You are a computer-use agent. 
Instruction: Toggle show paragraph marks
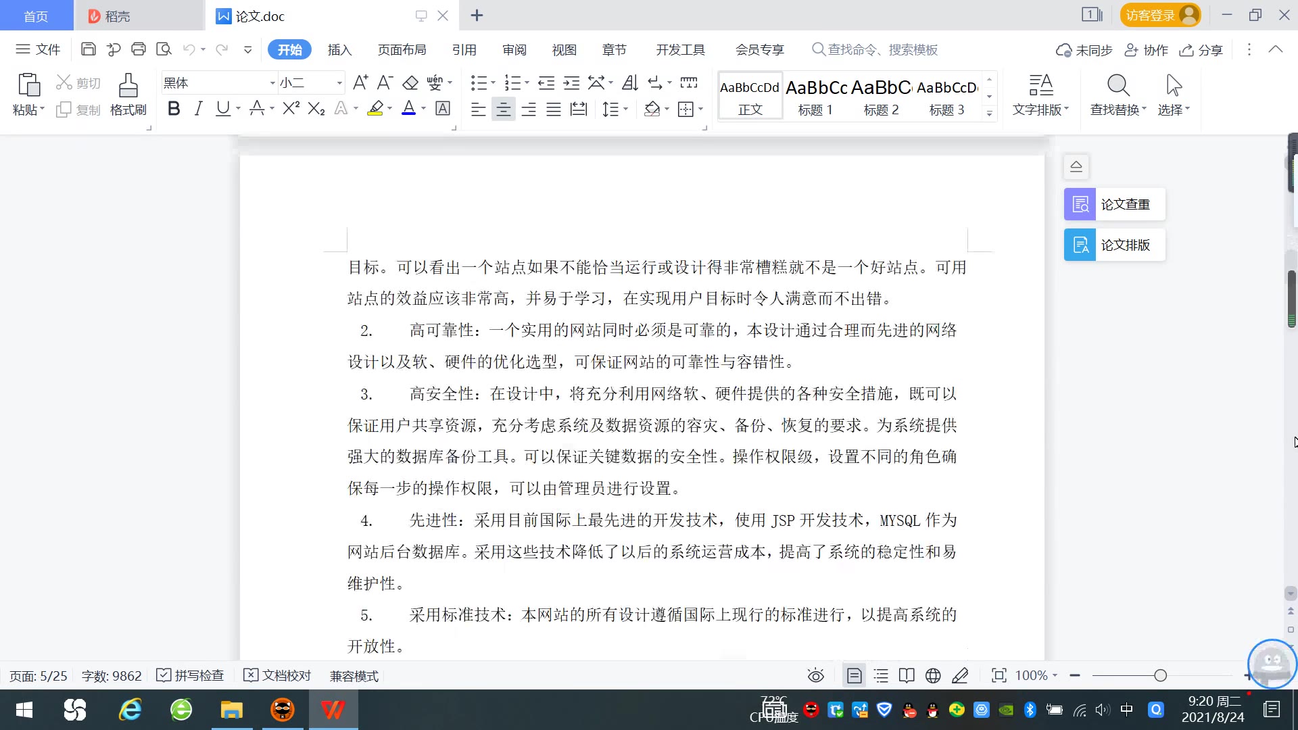pyautogui.click(x=654, y=83)
